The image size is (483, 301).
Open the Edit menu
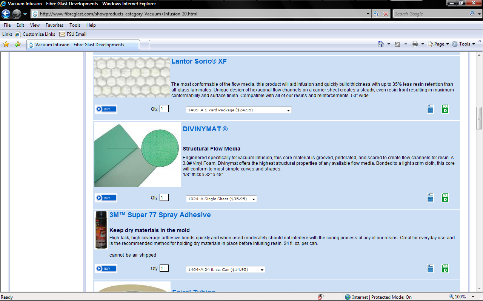click(x=20, y=25)
